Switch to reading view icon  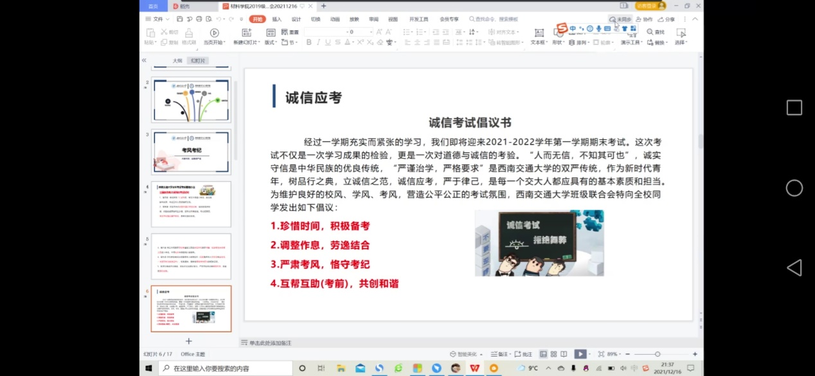pyautogui.click(x=564, y=354)
